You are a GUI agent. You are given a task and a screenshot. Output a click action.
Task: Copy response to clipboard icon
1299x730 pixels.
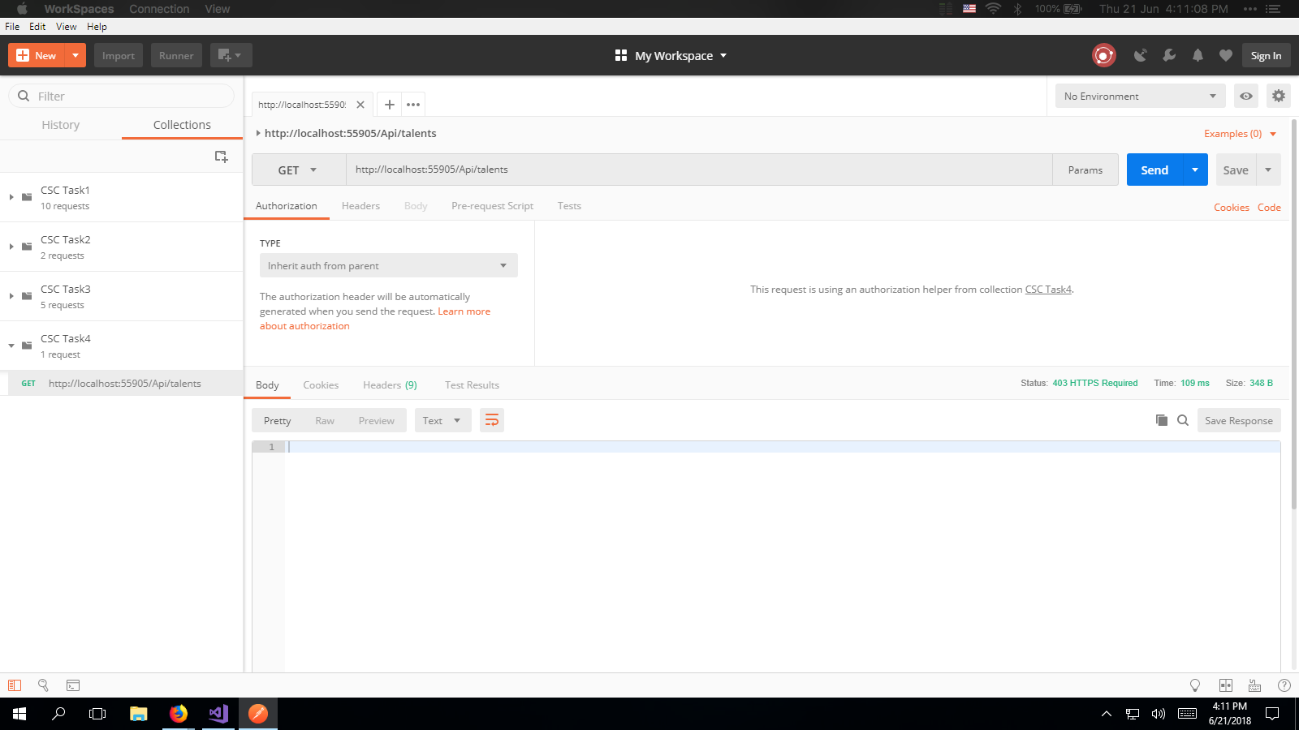tap(1162, 420)
